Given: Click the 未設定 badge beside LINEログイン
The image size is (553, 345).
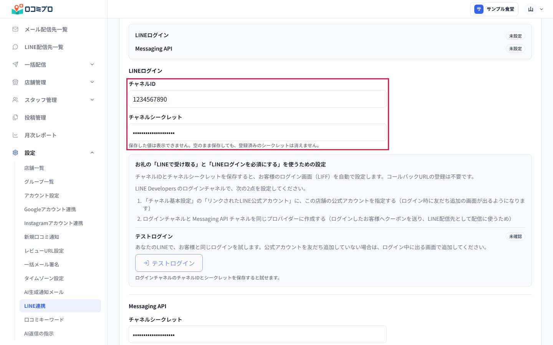Looking at the screenshot, I should pos(515,36).
